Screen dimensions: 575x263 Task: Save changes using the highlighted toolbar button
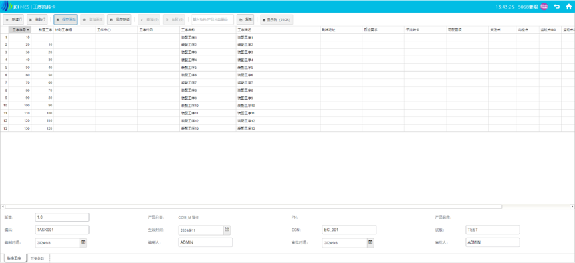[66, 19]
